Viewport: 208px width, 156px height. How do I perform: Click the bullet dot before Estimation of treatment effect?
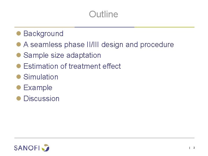click(x=18, y=66)
